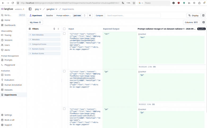
Task: Collapse the Filters panel icon
Action: point(30,29)
